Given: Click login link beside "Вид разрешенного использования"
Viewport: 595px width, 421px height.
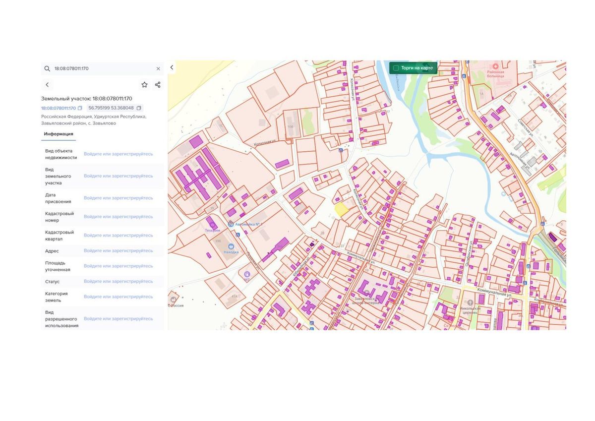Looking at the screenshot, I should click(x=118, y=319).
